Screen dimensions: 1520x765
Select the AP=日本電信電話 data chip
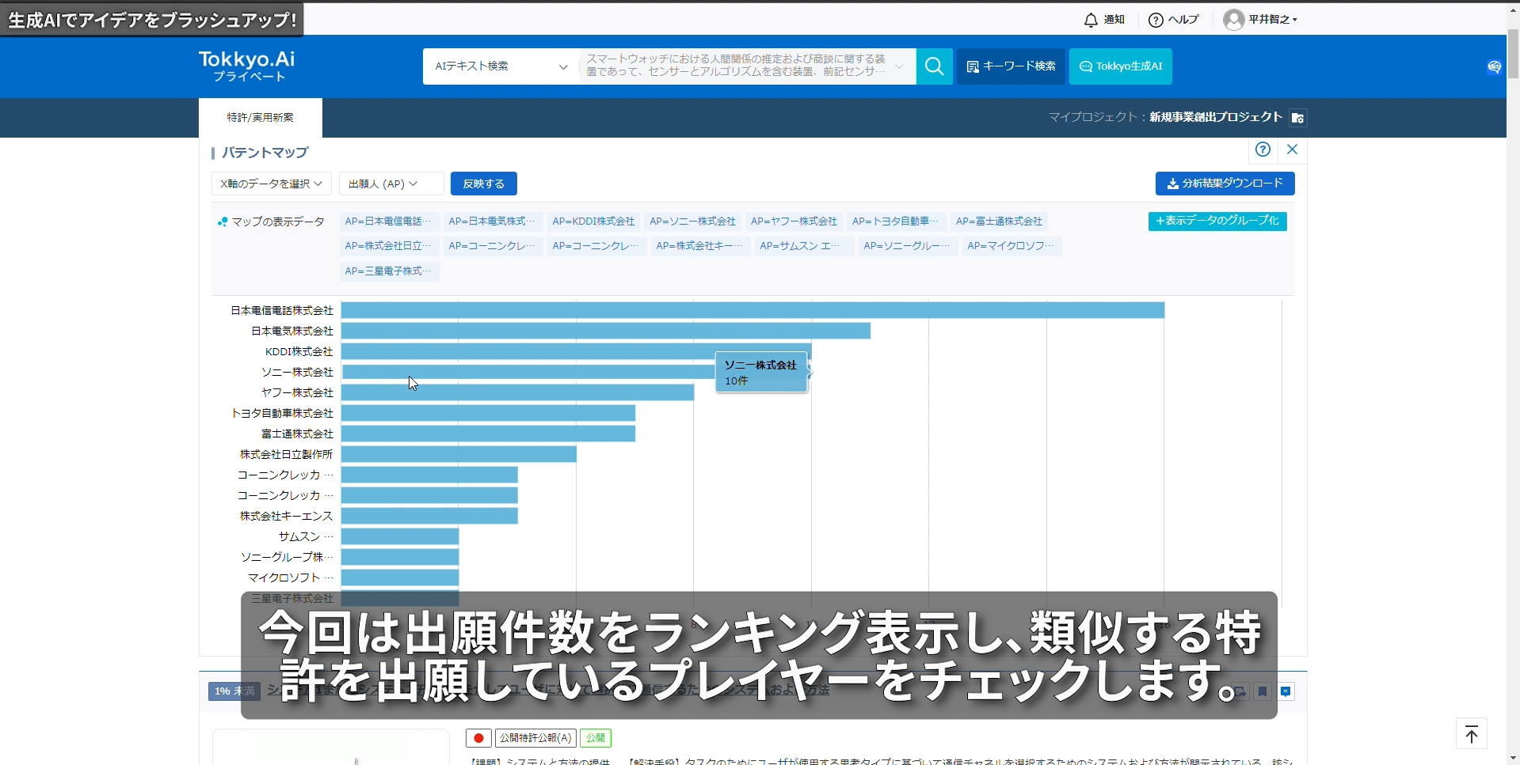coord(388,222)
